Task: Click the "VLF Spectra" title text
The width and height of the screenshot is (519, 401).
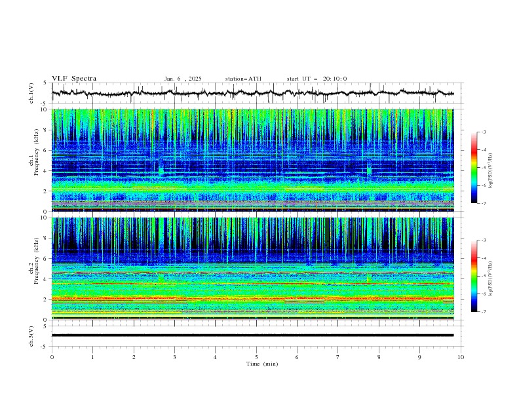Action: pos(74,79)
